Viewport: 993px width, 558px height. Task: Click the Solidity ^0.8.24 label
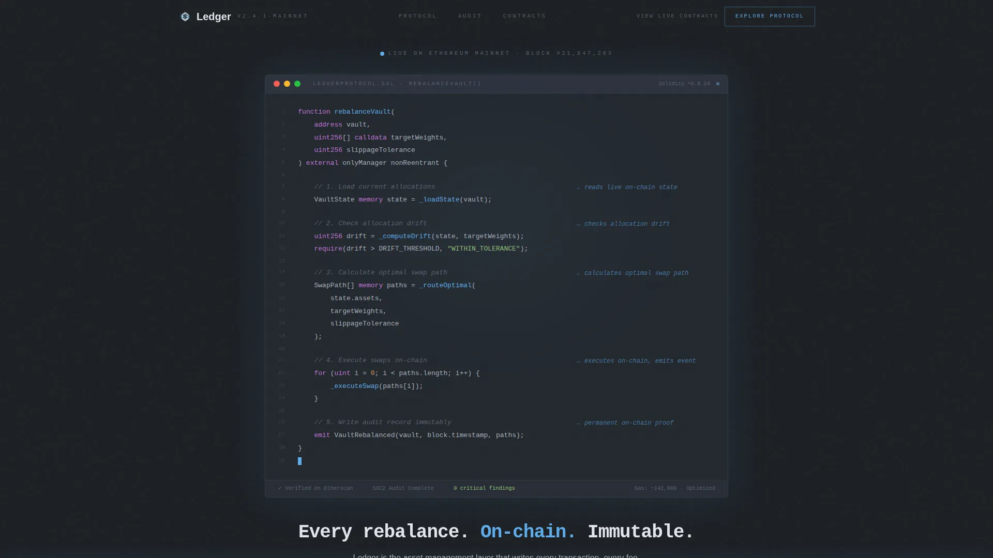684,84
